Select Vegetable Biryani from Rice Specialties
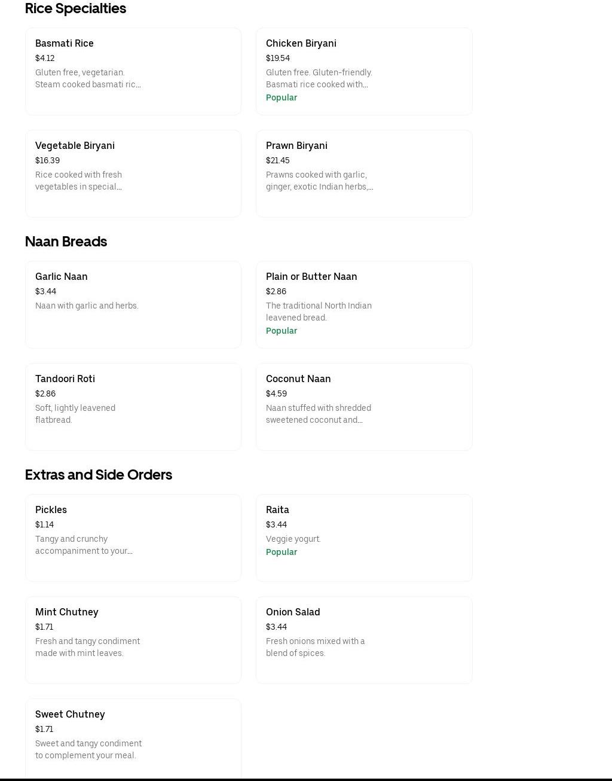The height and width of the screenshot is (781, 612). pyautogui.click(x=133, y=173)
